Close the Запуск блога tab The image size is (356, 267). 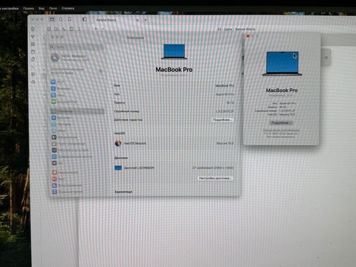pyautogui.click(x=137, y=20)
